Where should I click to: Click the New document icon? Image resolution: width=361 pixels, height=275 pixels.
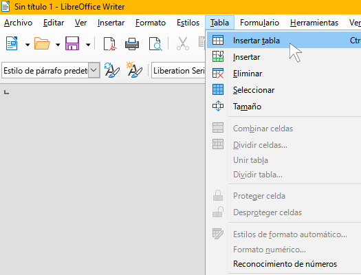[12, 43]
